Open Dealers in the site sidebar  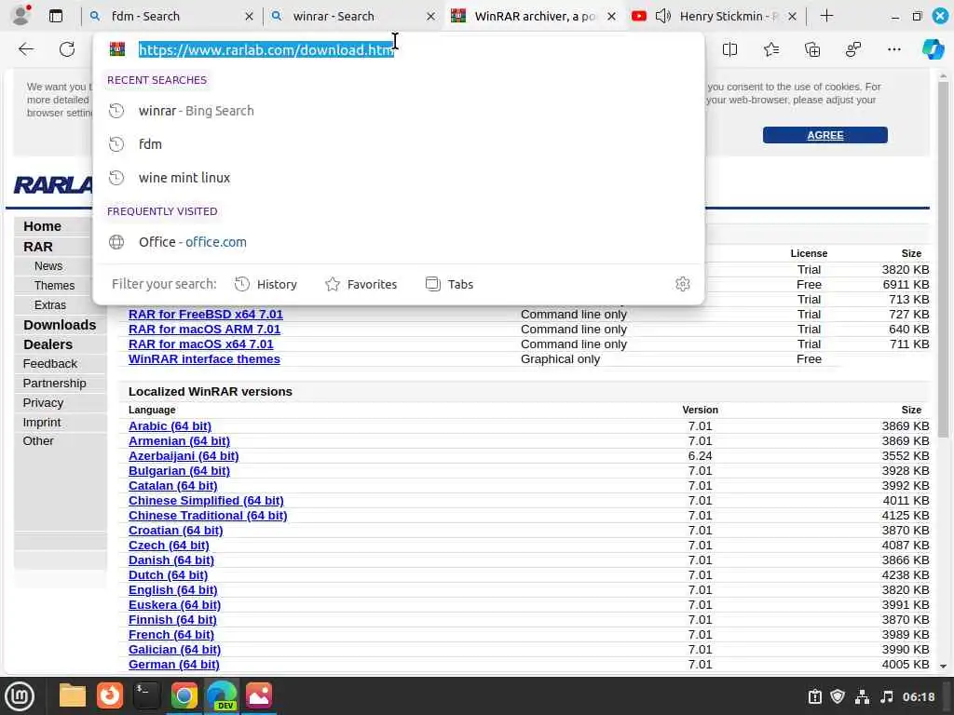tap(48, 344)
